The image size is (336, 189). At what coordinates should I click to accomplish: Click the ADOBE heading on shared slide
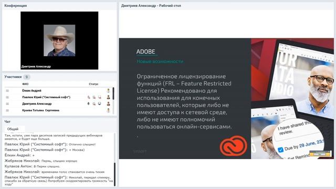(x=146, y=51)
